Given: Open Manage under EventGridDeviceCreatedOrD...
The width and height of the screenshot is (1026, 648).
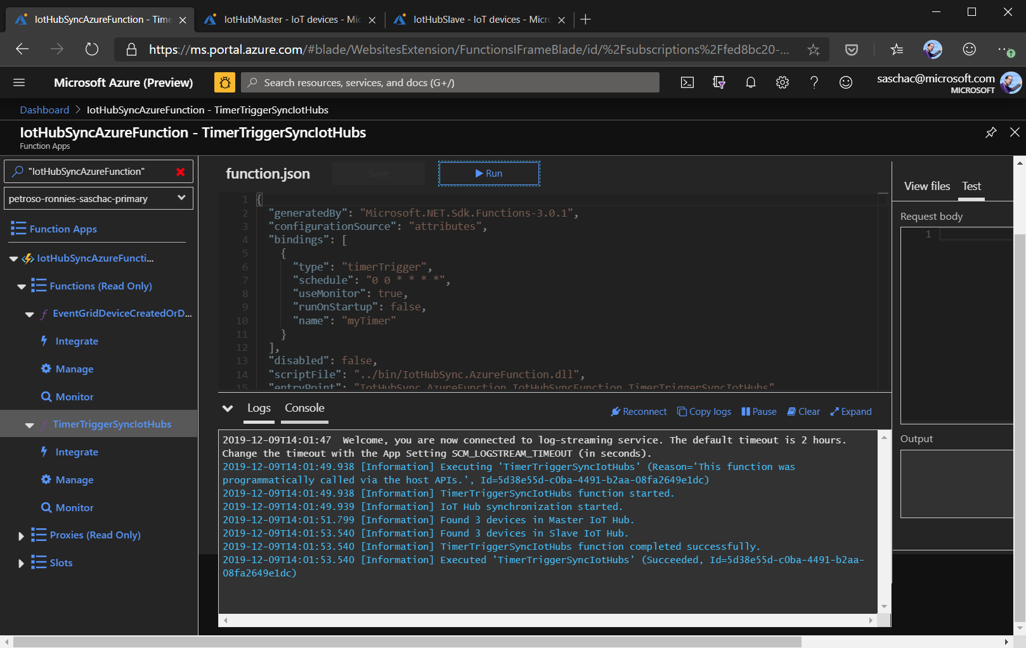Looking at the screenshot, I should [74, 369].
